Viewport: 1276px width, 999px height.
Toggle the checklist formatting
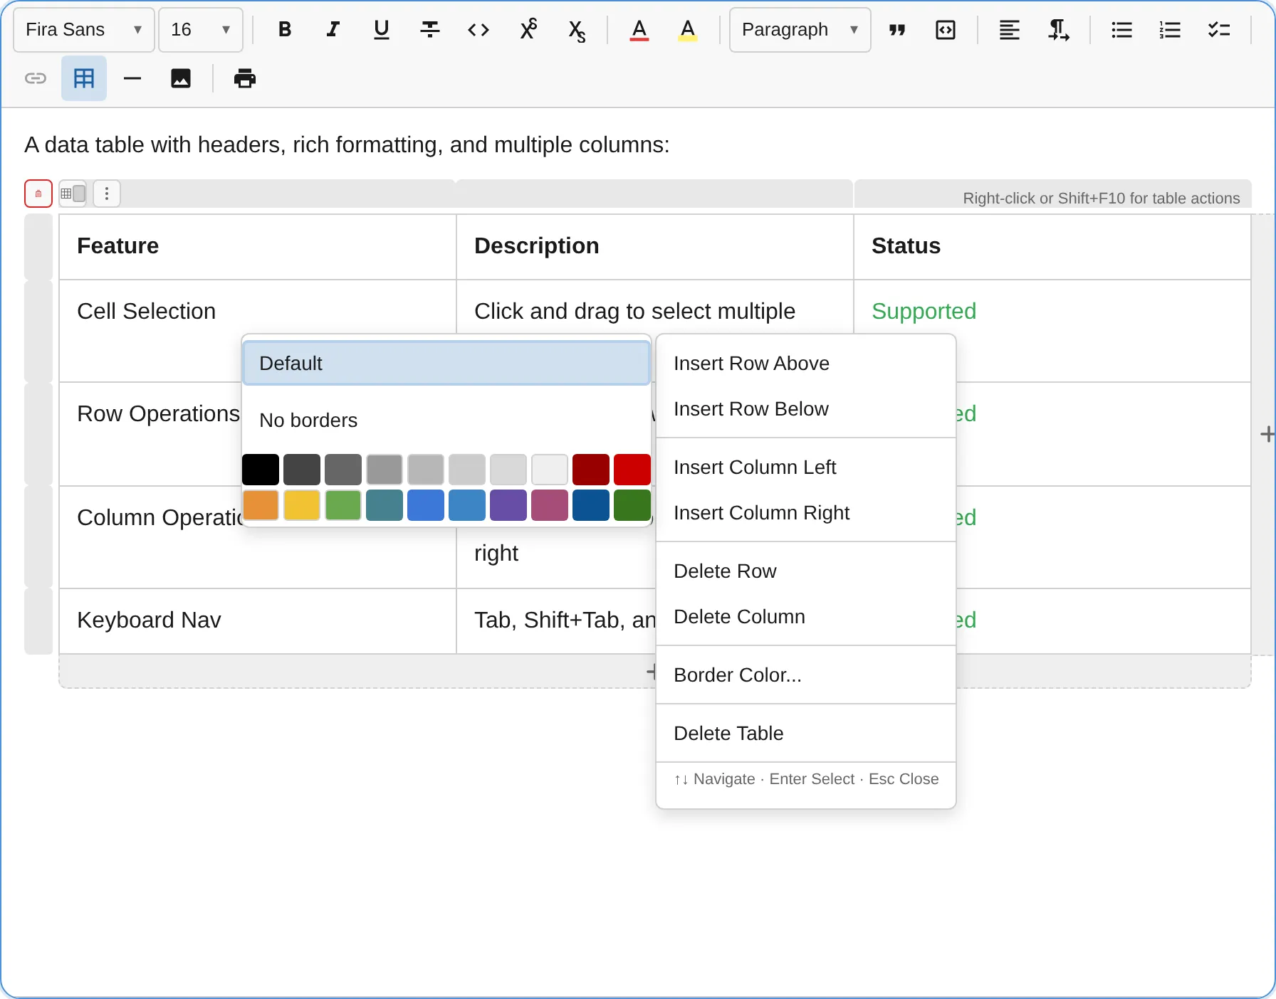[x=1219, y=30]
